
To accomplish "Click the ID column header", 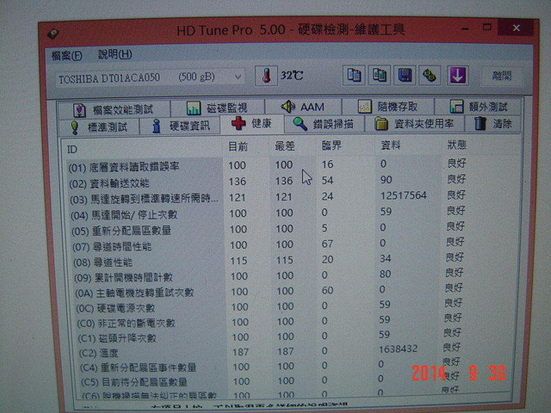I will tap(72, 149).
